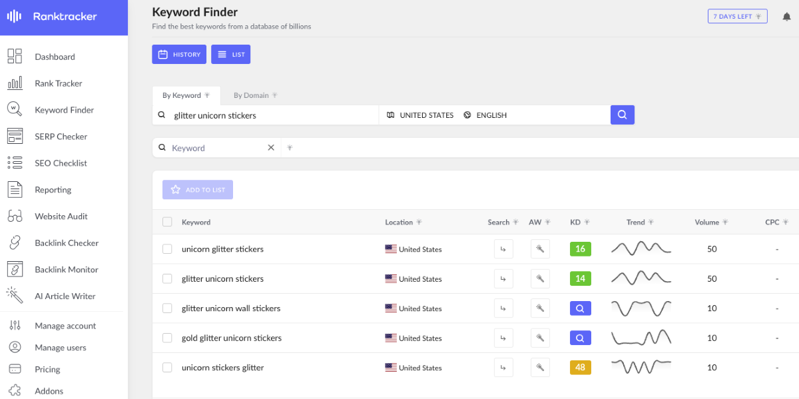Clear the Keyword filter with X
The image size is (799, 399).
click(x=271, y=148)
